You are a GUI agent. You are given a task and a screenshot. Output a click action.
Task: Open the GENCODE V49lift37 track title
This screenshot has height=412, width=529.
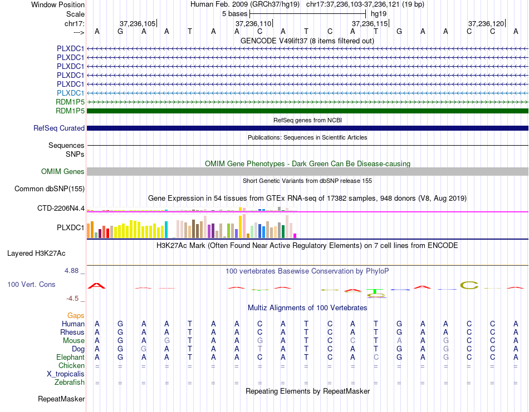pyautogui.click(x=307, y=41)
